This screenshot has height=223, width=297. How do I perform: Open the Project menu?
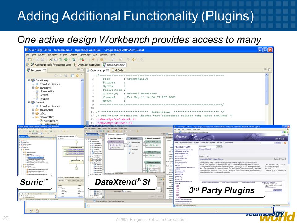(73, 55)
